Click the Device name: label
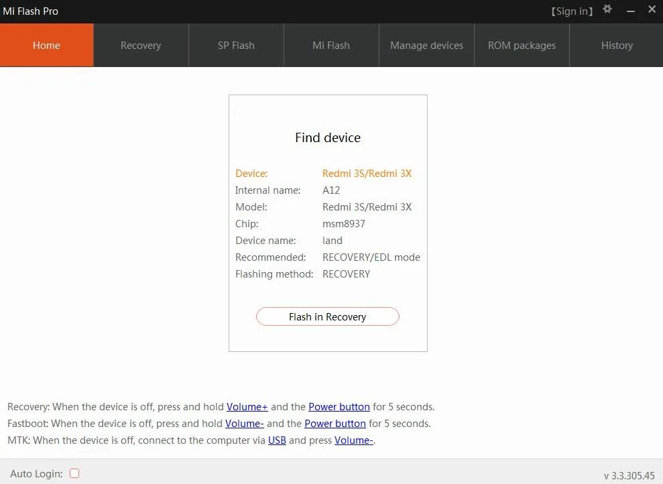Screen dimensions: 663x484 (265, 241)
